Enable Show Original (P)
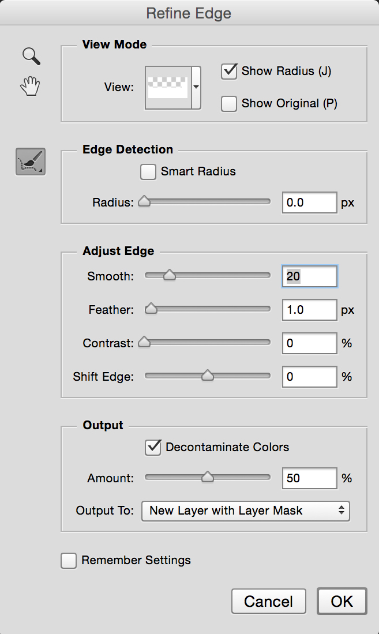Image resolution: width=379 pixels, height=634 pixels. (x=229, y=103)
